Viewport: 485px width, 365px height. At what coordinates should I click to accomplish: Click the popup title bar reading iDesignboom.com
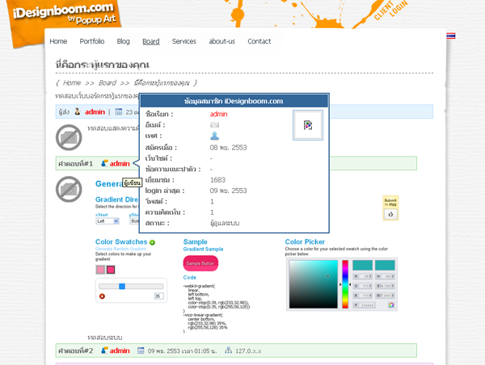(234, 101)
